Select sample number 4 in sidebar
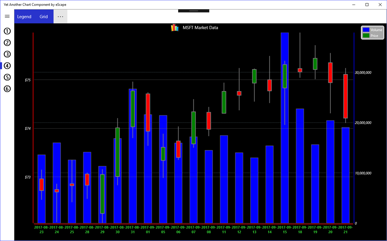The width and height of the screenshot is (387, 241). click(x=7, y=66)
